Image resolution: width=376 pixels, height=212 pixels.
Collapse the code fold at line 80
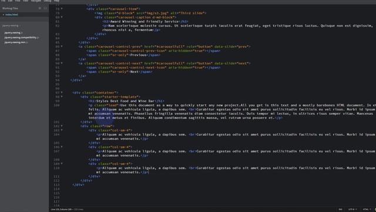(x=62, y=17)
